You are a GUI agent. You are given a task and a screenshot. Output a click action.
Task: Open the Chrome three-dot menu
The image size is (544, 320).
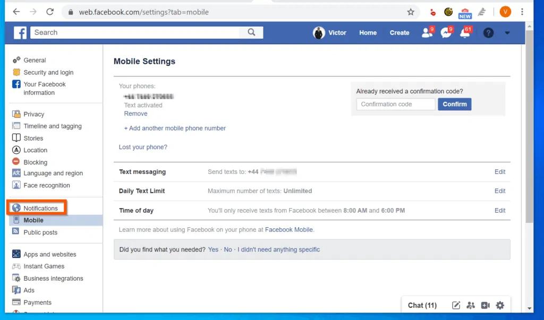coord(522,12)
